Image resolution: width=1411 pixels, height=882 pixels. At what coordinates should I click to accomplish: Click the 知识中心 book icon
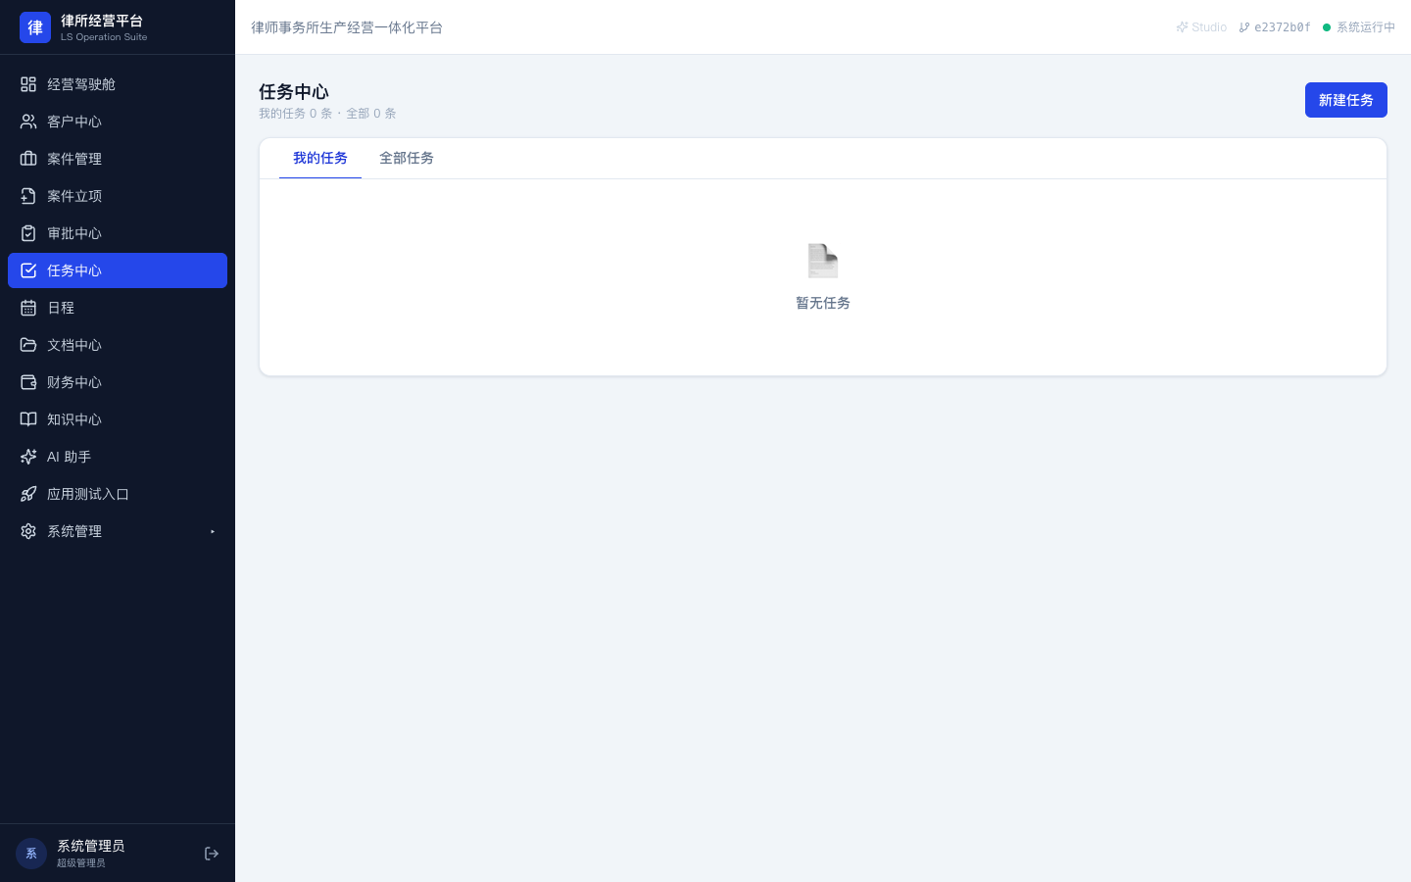click(x=28, y=419)
